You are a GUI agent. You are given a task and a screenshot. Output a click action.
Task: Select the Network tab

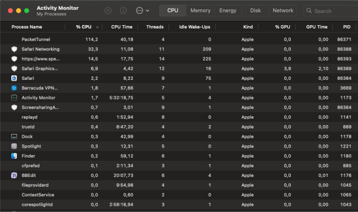(283, 10)
